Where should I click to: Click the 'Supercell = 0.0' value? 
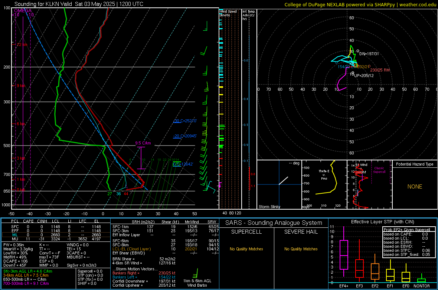coord(90,271)
